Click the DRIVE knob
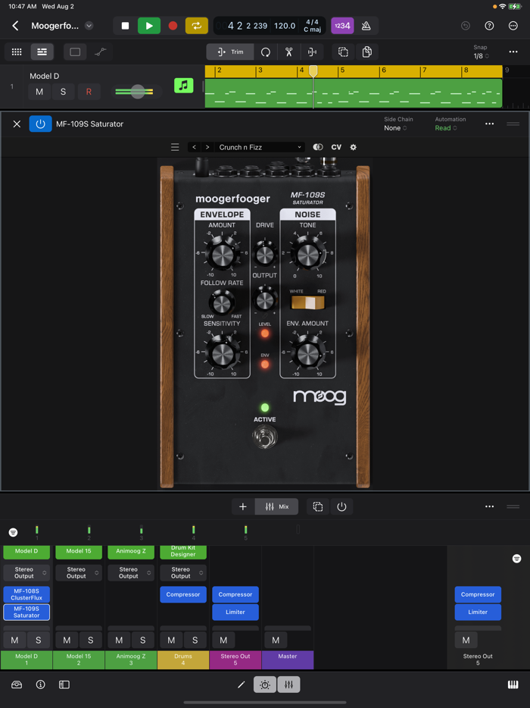This screenshot has height=708, width=530. [265, 253]
